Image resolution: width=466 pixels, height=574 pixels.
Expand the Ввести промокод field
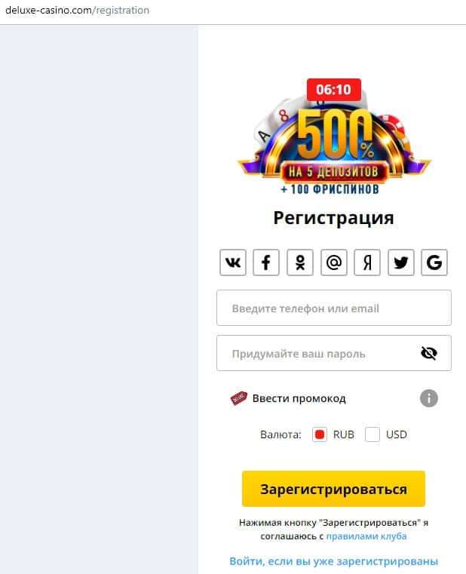click(x=299, y=398)
